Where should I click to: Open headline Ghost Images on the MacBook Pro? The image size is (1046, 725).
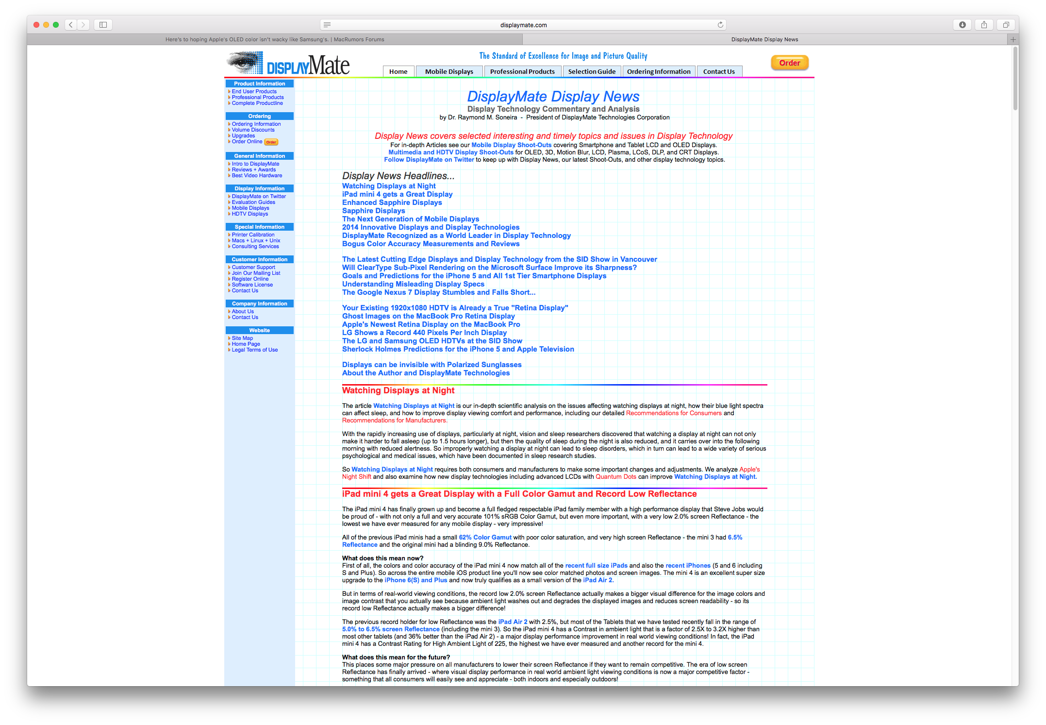tap(428, 316)
